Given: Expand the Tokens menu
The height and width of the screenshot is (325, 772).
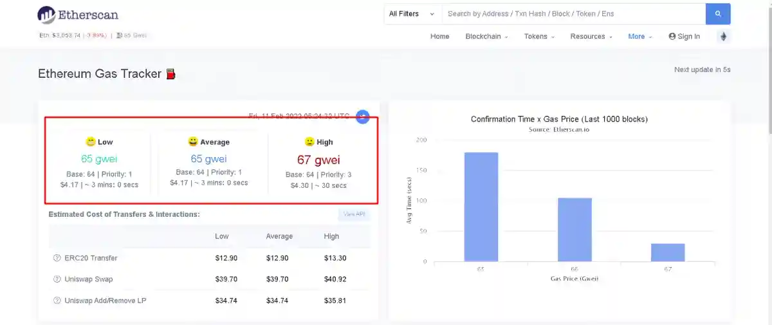Looking at the screenshot, I should [539, 37].
